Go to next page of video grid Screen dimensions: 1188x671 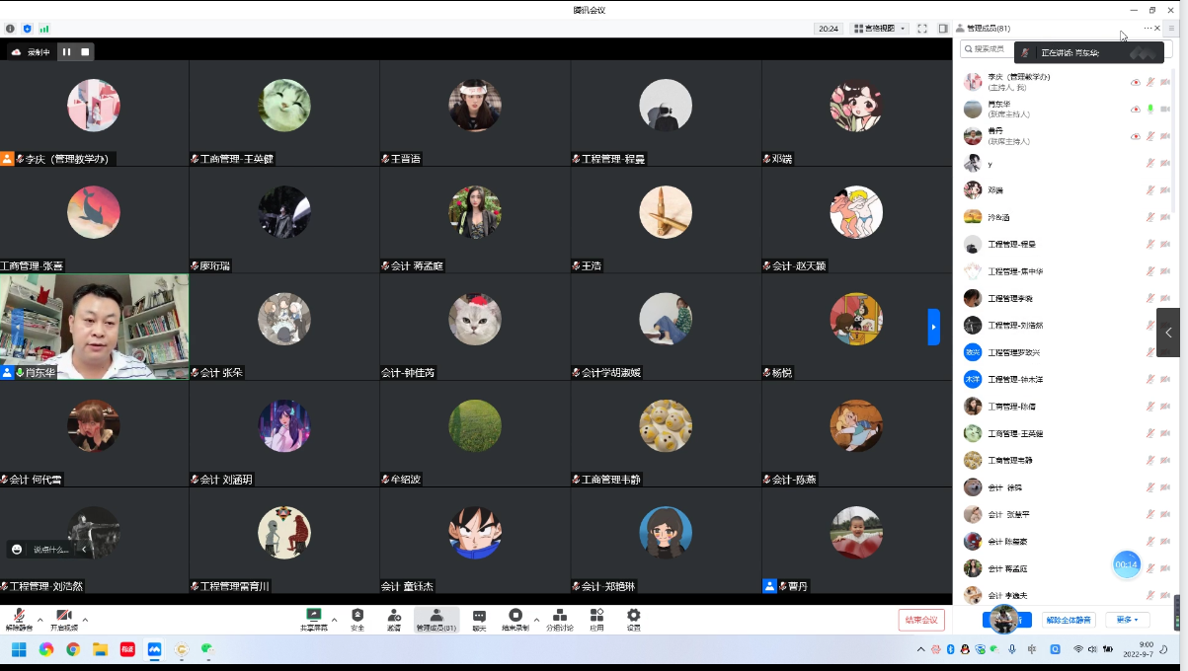[x=933, y=327]
